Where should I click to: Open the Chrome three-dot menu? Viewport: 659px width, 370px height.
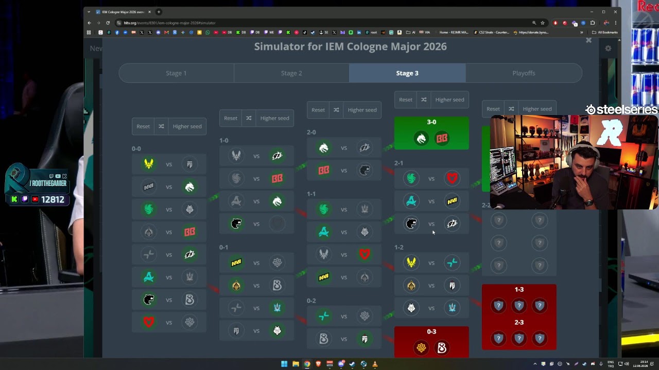coord(615,23)
